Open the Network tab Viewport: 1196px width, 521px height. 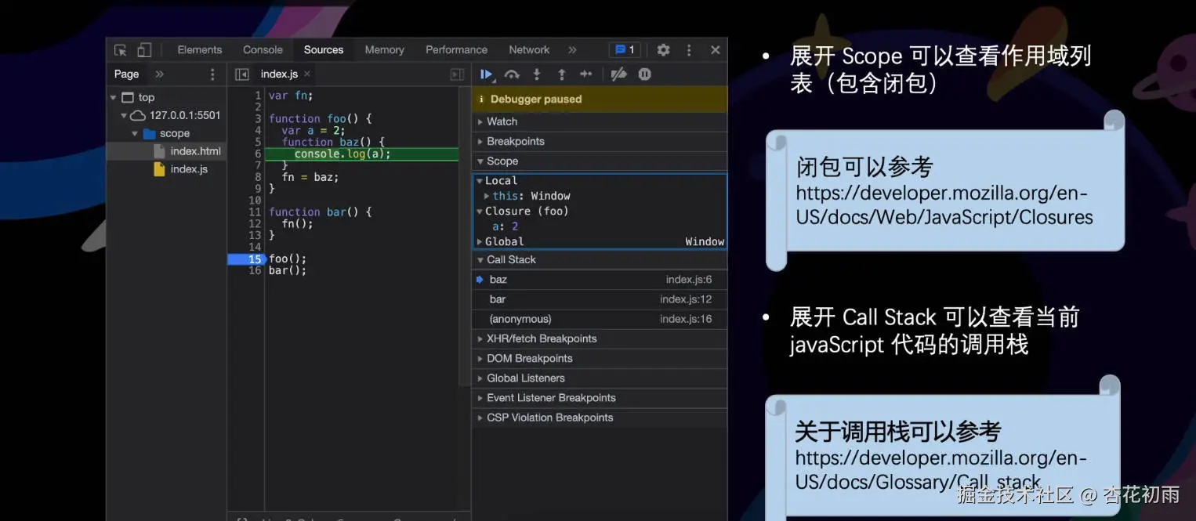click(x=529, y=49)
